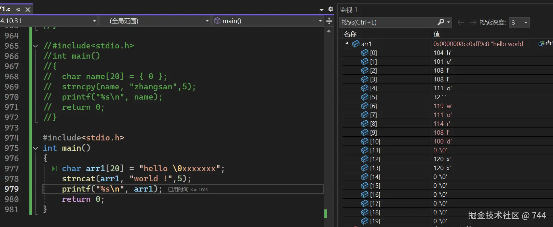
Task: Click the strncat call on line 978
Action: (x=126, y=179)
